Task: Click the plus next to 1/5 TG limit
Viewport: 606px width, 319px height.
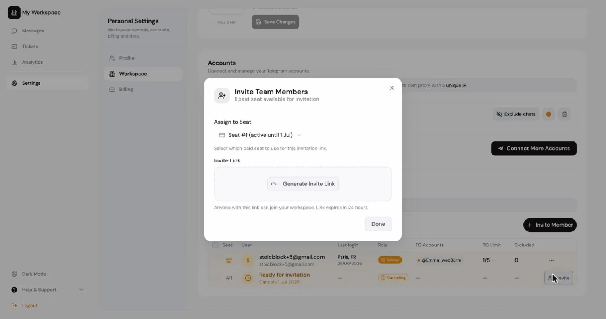Action: pos(494,260)
